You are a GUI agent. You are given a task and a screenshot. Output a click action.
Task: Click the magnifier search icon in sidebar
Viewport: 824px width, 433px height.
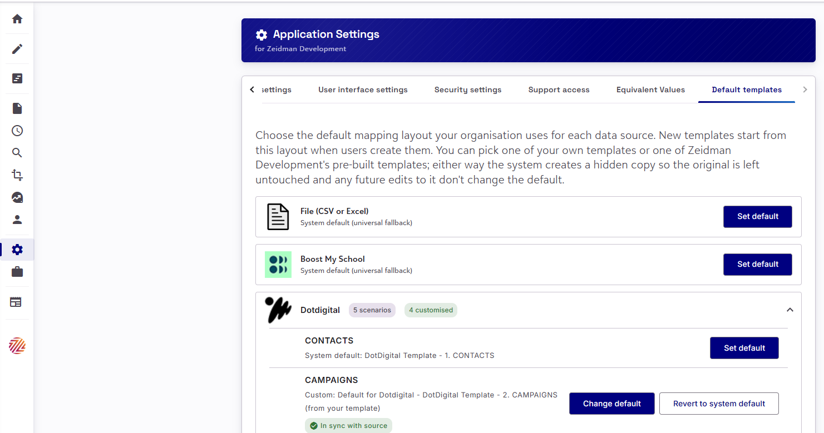pos(17,153)
